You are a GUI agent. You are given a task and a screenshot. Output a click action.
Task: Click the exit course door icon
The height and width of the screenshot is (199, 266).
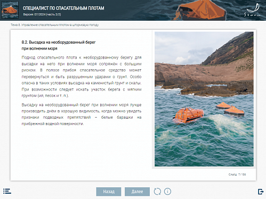[x=261, y=192]
